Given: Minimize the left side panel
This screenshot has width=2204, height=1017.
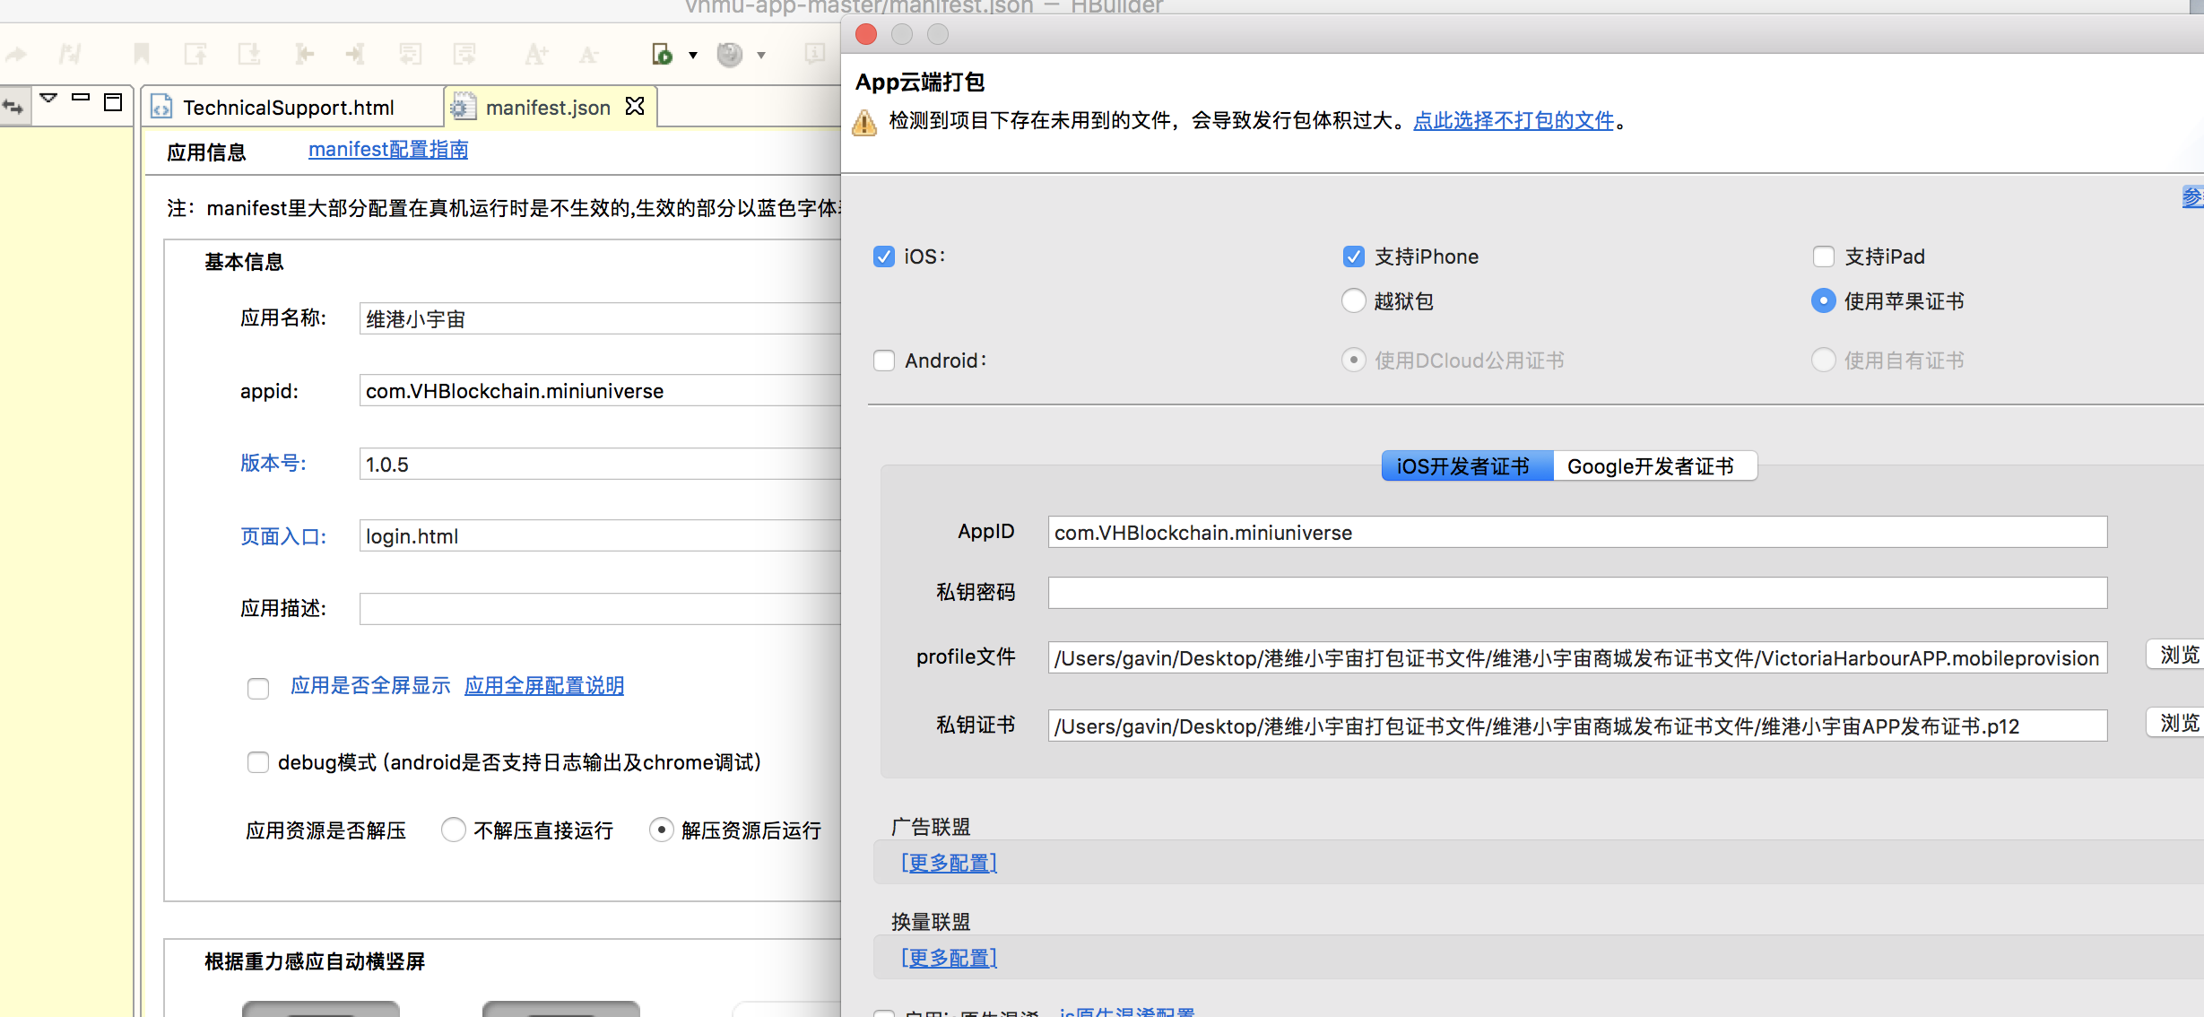Looking at the screenshot, I should [x=81, y=98].
